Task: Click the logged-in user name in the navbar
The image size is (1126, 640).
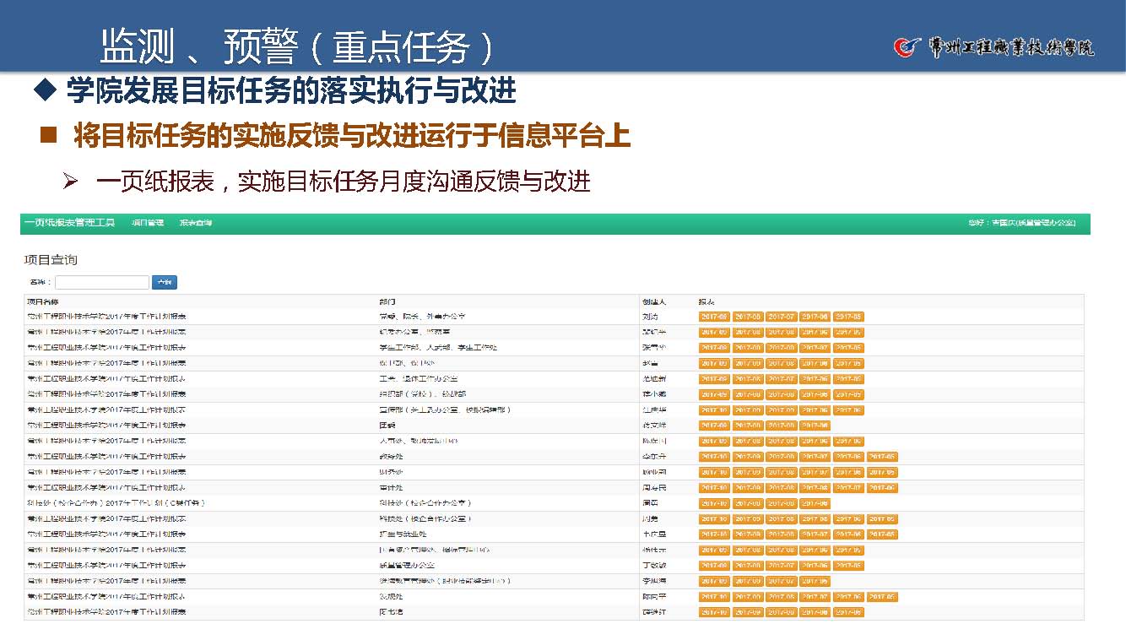Action: 1021,223
